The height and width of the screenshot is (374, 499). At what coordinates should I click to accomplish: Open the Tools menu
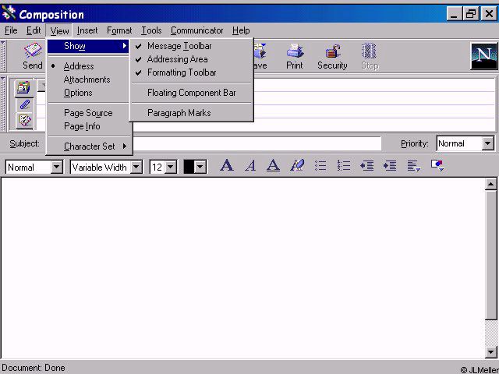click(x=151, y=30)
